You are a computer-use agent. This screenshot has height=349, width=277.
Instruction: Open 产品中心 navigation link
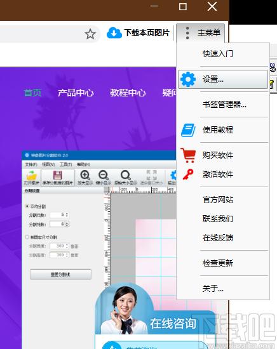(x=76, y=93)
